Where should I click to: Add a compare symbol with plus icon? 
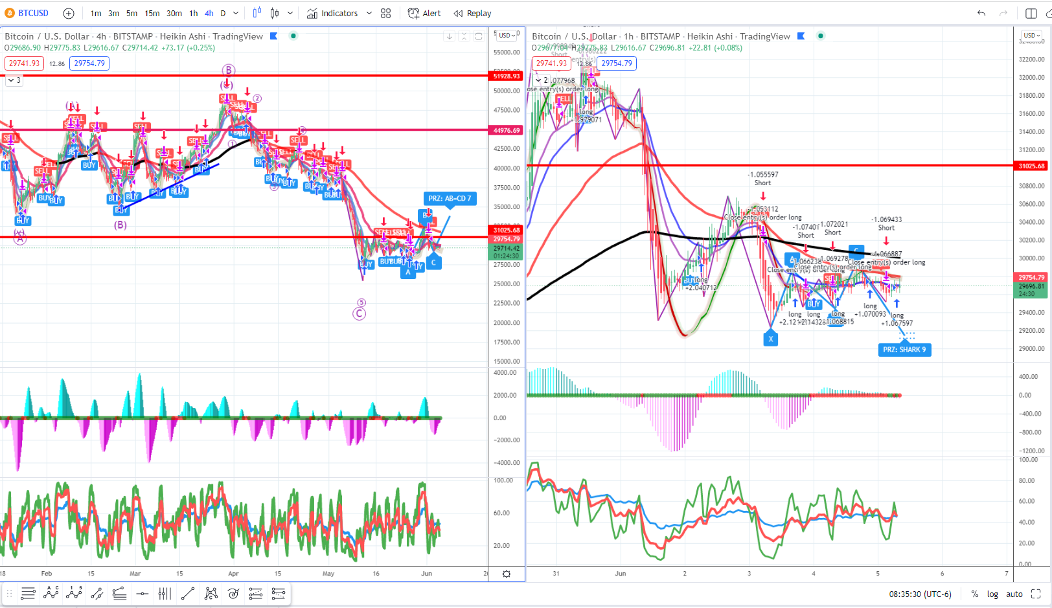point(69,13)
